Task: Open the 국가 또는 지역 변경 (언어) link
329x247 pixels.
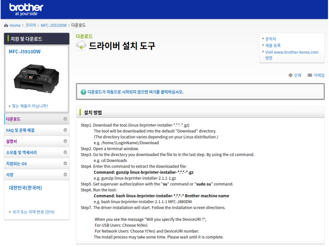Action: tap(33, 212)
